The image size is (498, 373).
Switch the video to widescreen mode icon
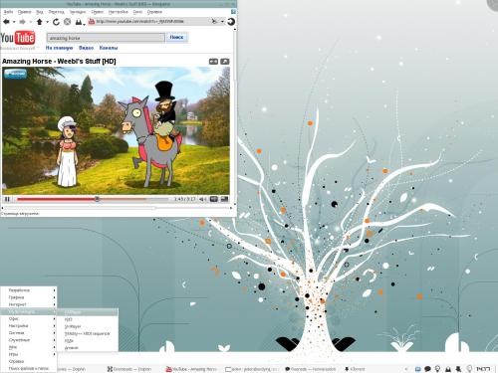(213, 62)
